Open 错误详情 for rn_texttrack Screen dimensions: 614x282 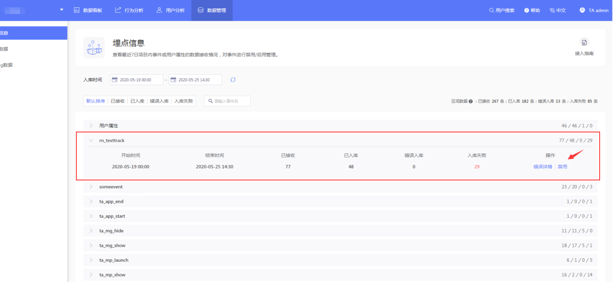(x=542, y=167)
